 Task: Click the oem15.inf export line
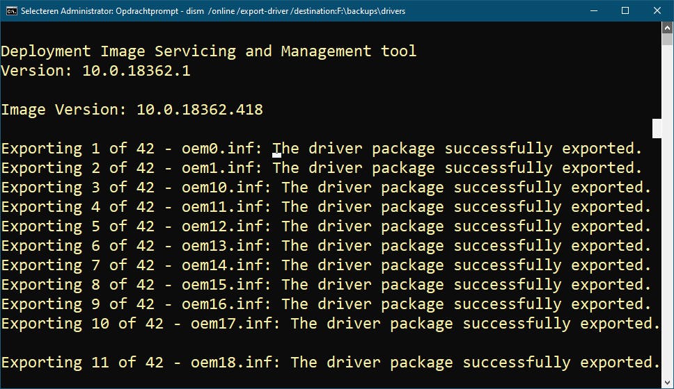point(326,285)
